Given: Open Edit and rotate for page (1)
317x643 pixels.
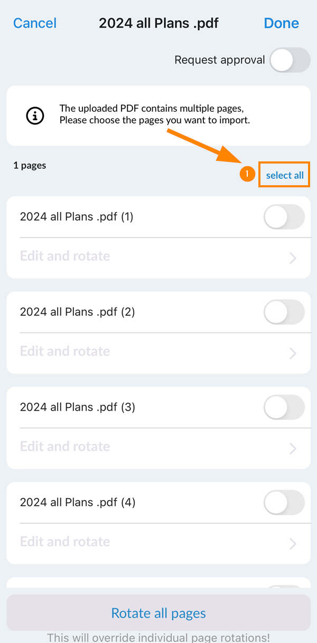Looking at the screenshot, I should (x=65, y=256).
